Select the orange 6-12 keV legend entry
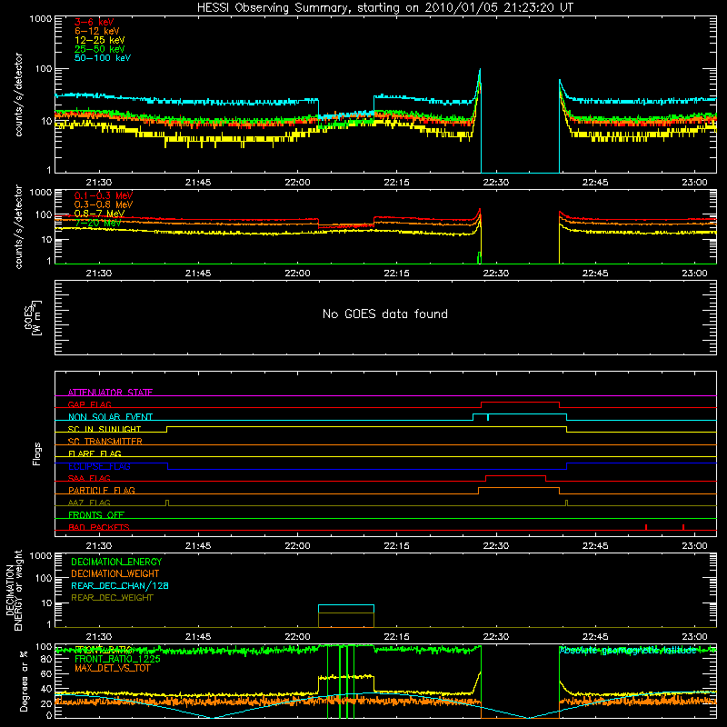 pyautogui.click(x=96, y=31)
